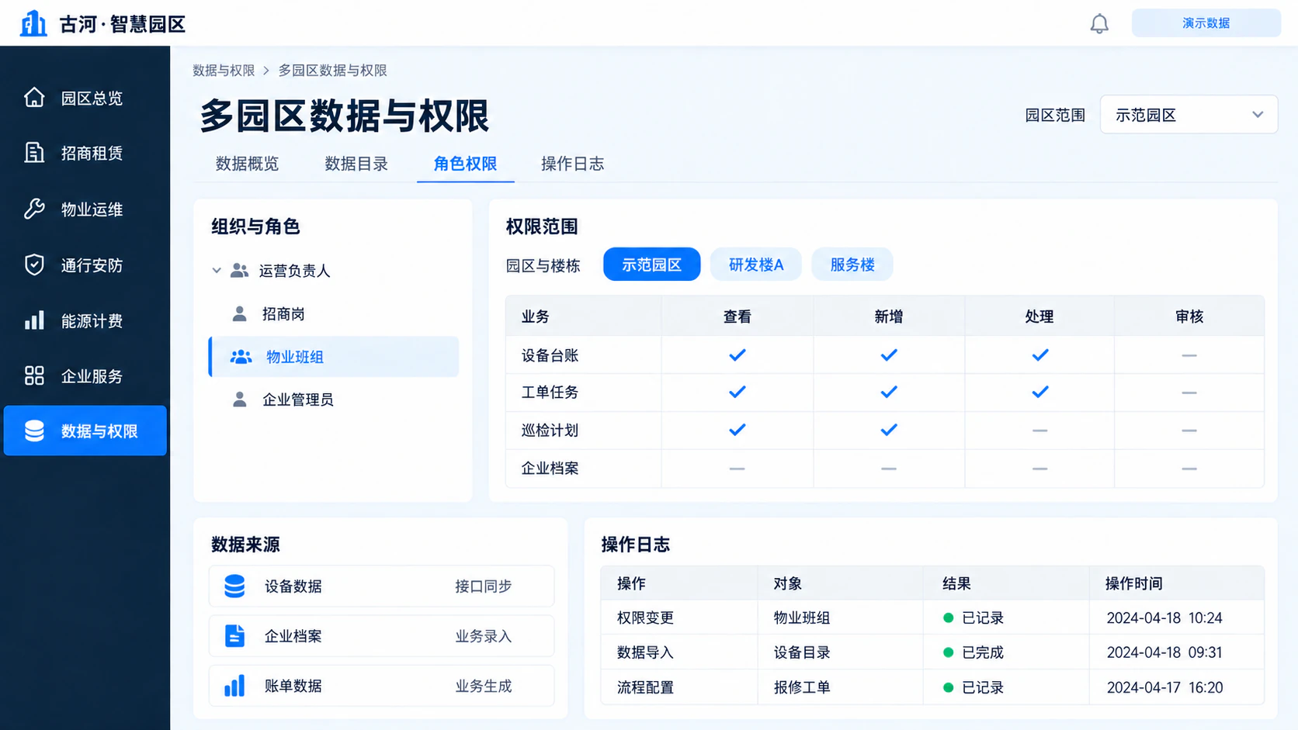Switch to the 数据概览 tab

coord(247,164)
